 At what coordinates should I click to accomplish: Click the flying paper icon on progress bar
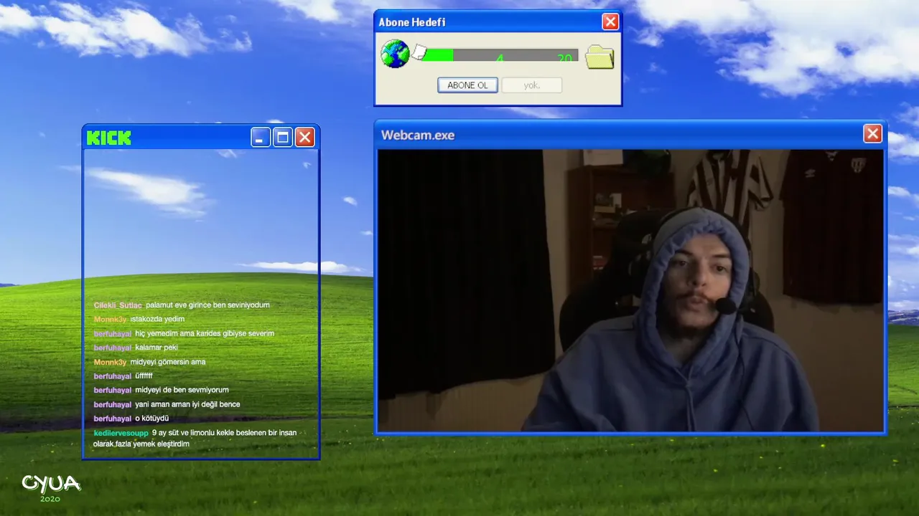pos(419,52)
